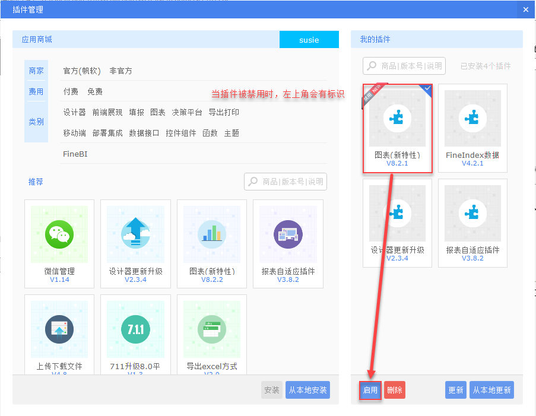
Task: Click the 更新 button
Action: [x=456, y=390]
